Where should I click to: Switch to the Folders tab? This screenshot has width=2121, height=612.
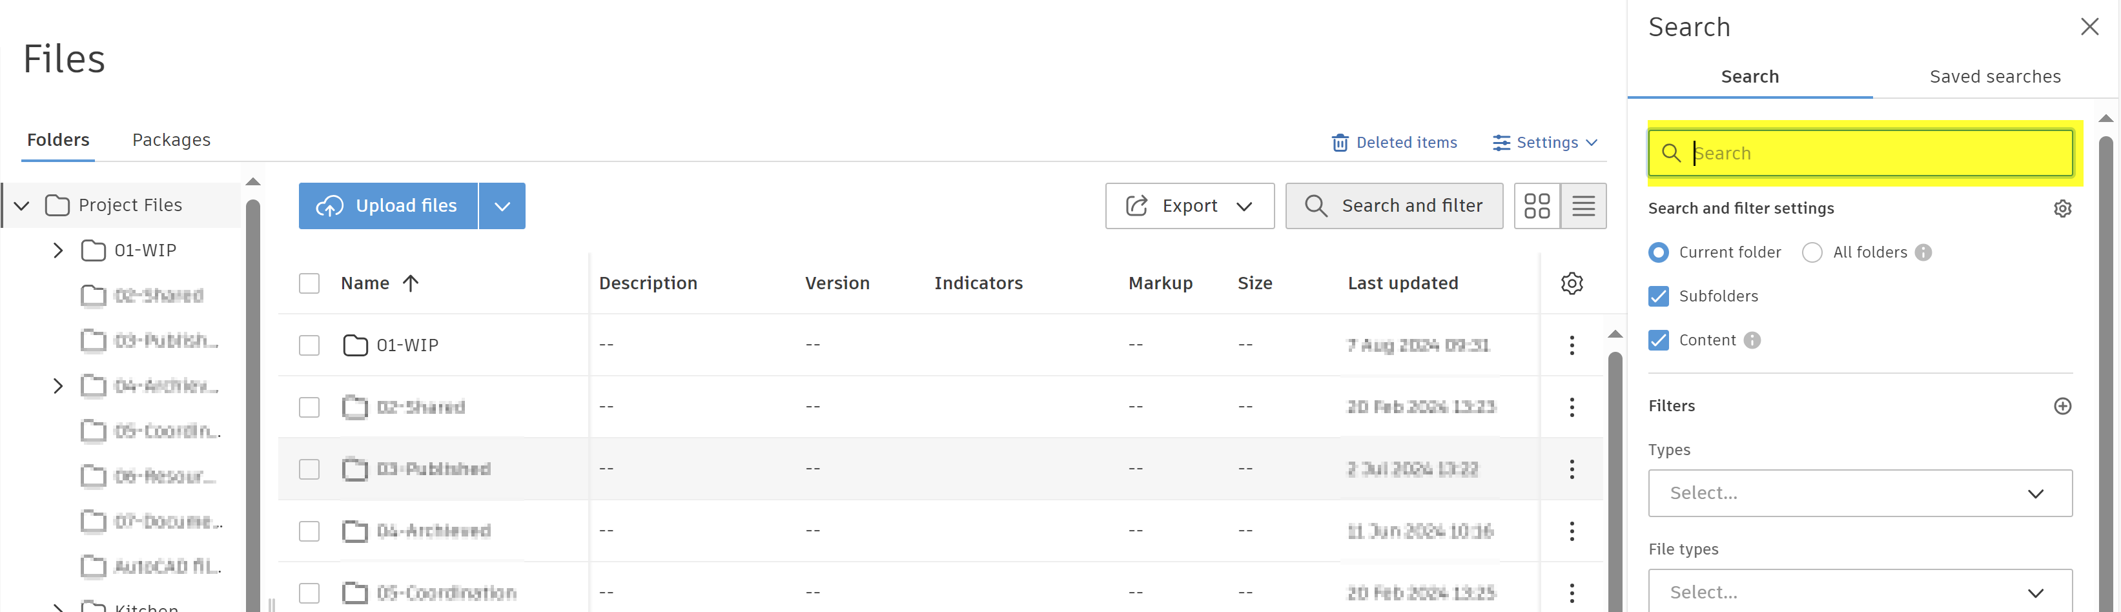pyautogui.click(x=57, y=140)
